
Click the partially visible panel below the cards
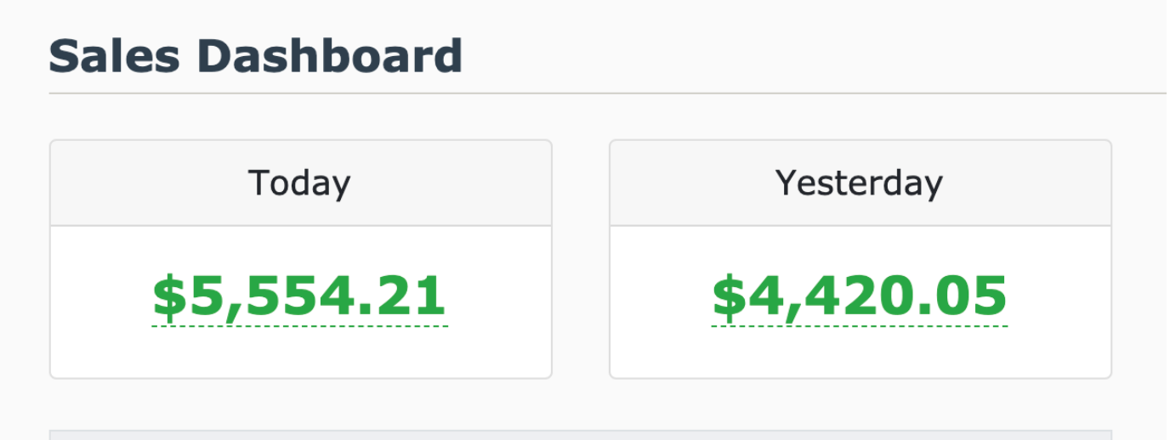point(578,435)
